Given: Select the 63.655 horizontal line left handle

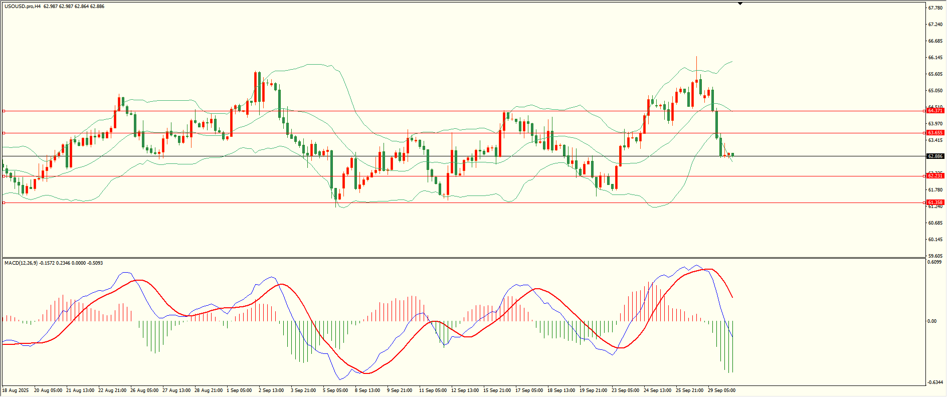Looking at the screenshot, I should tap(4, 133).
